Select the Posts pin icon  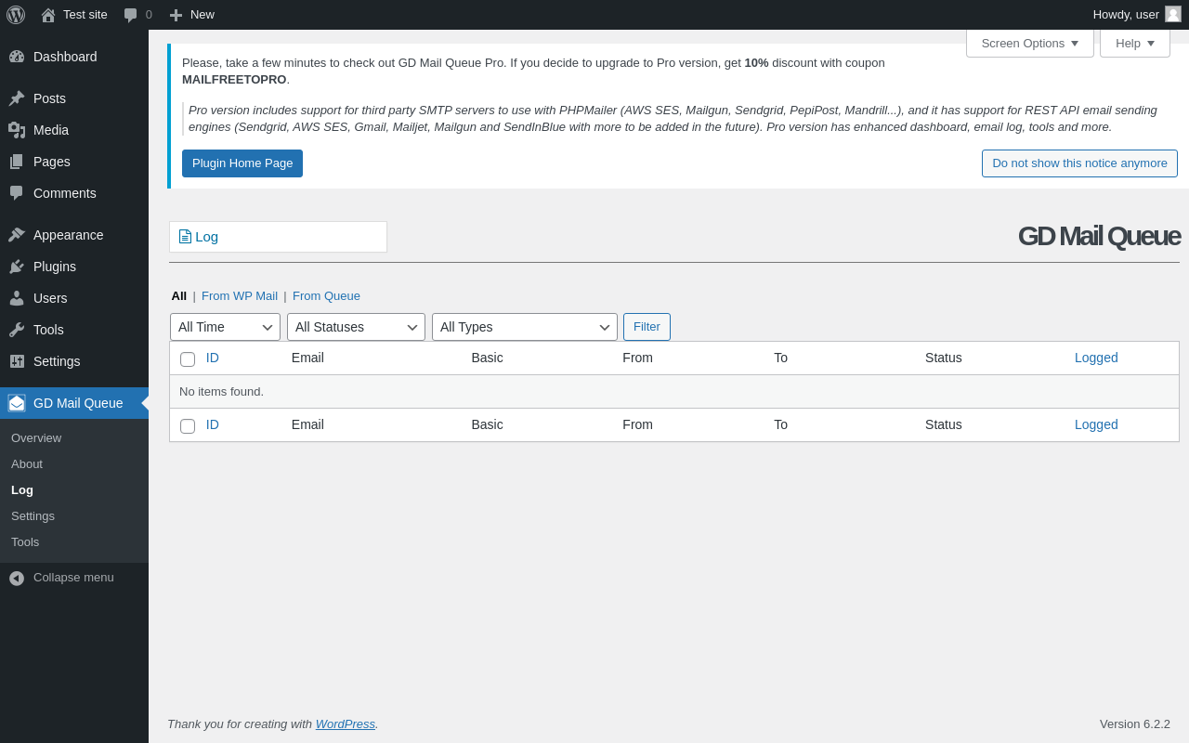[x=17, y=98]
